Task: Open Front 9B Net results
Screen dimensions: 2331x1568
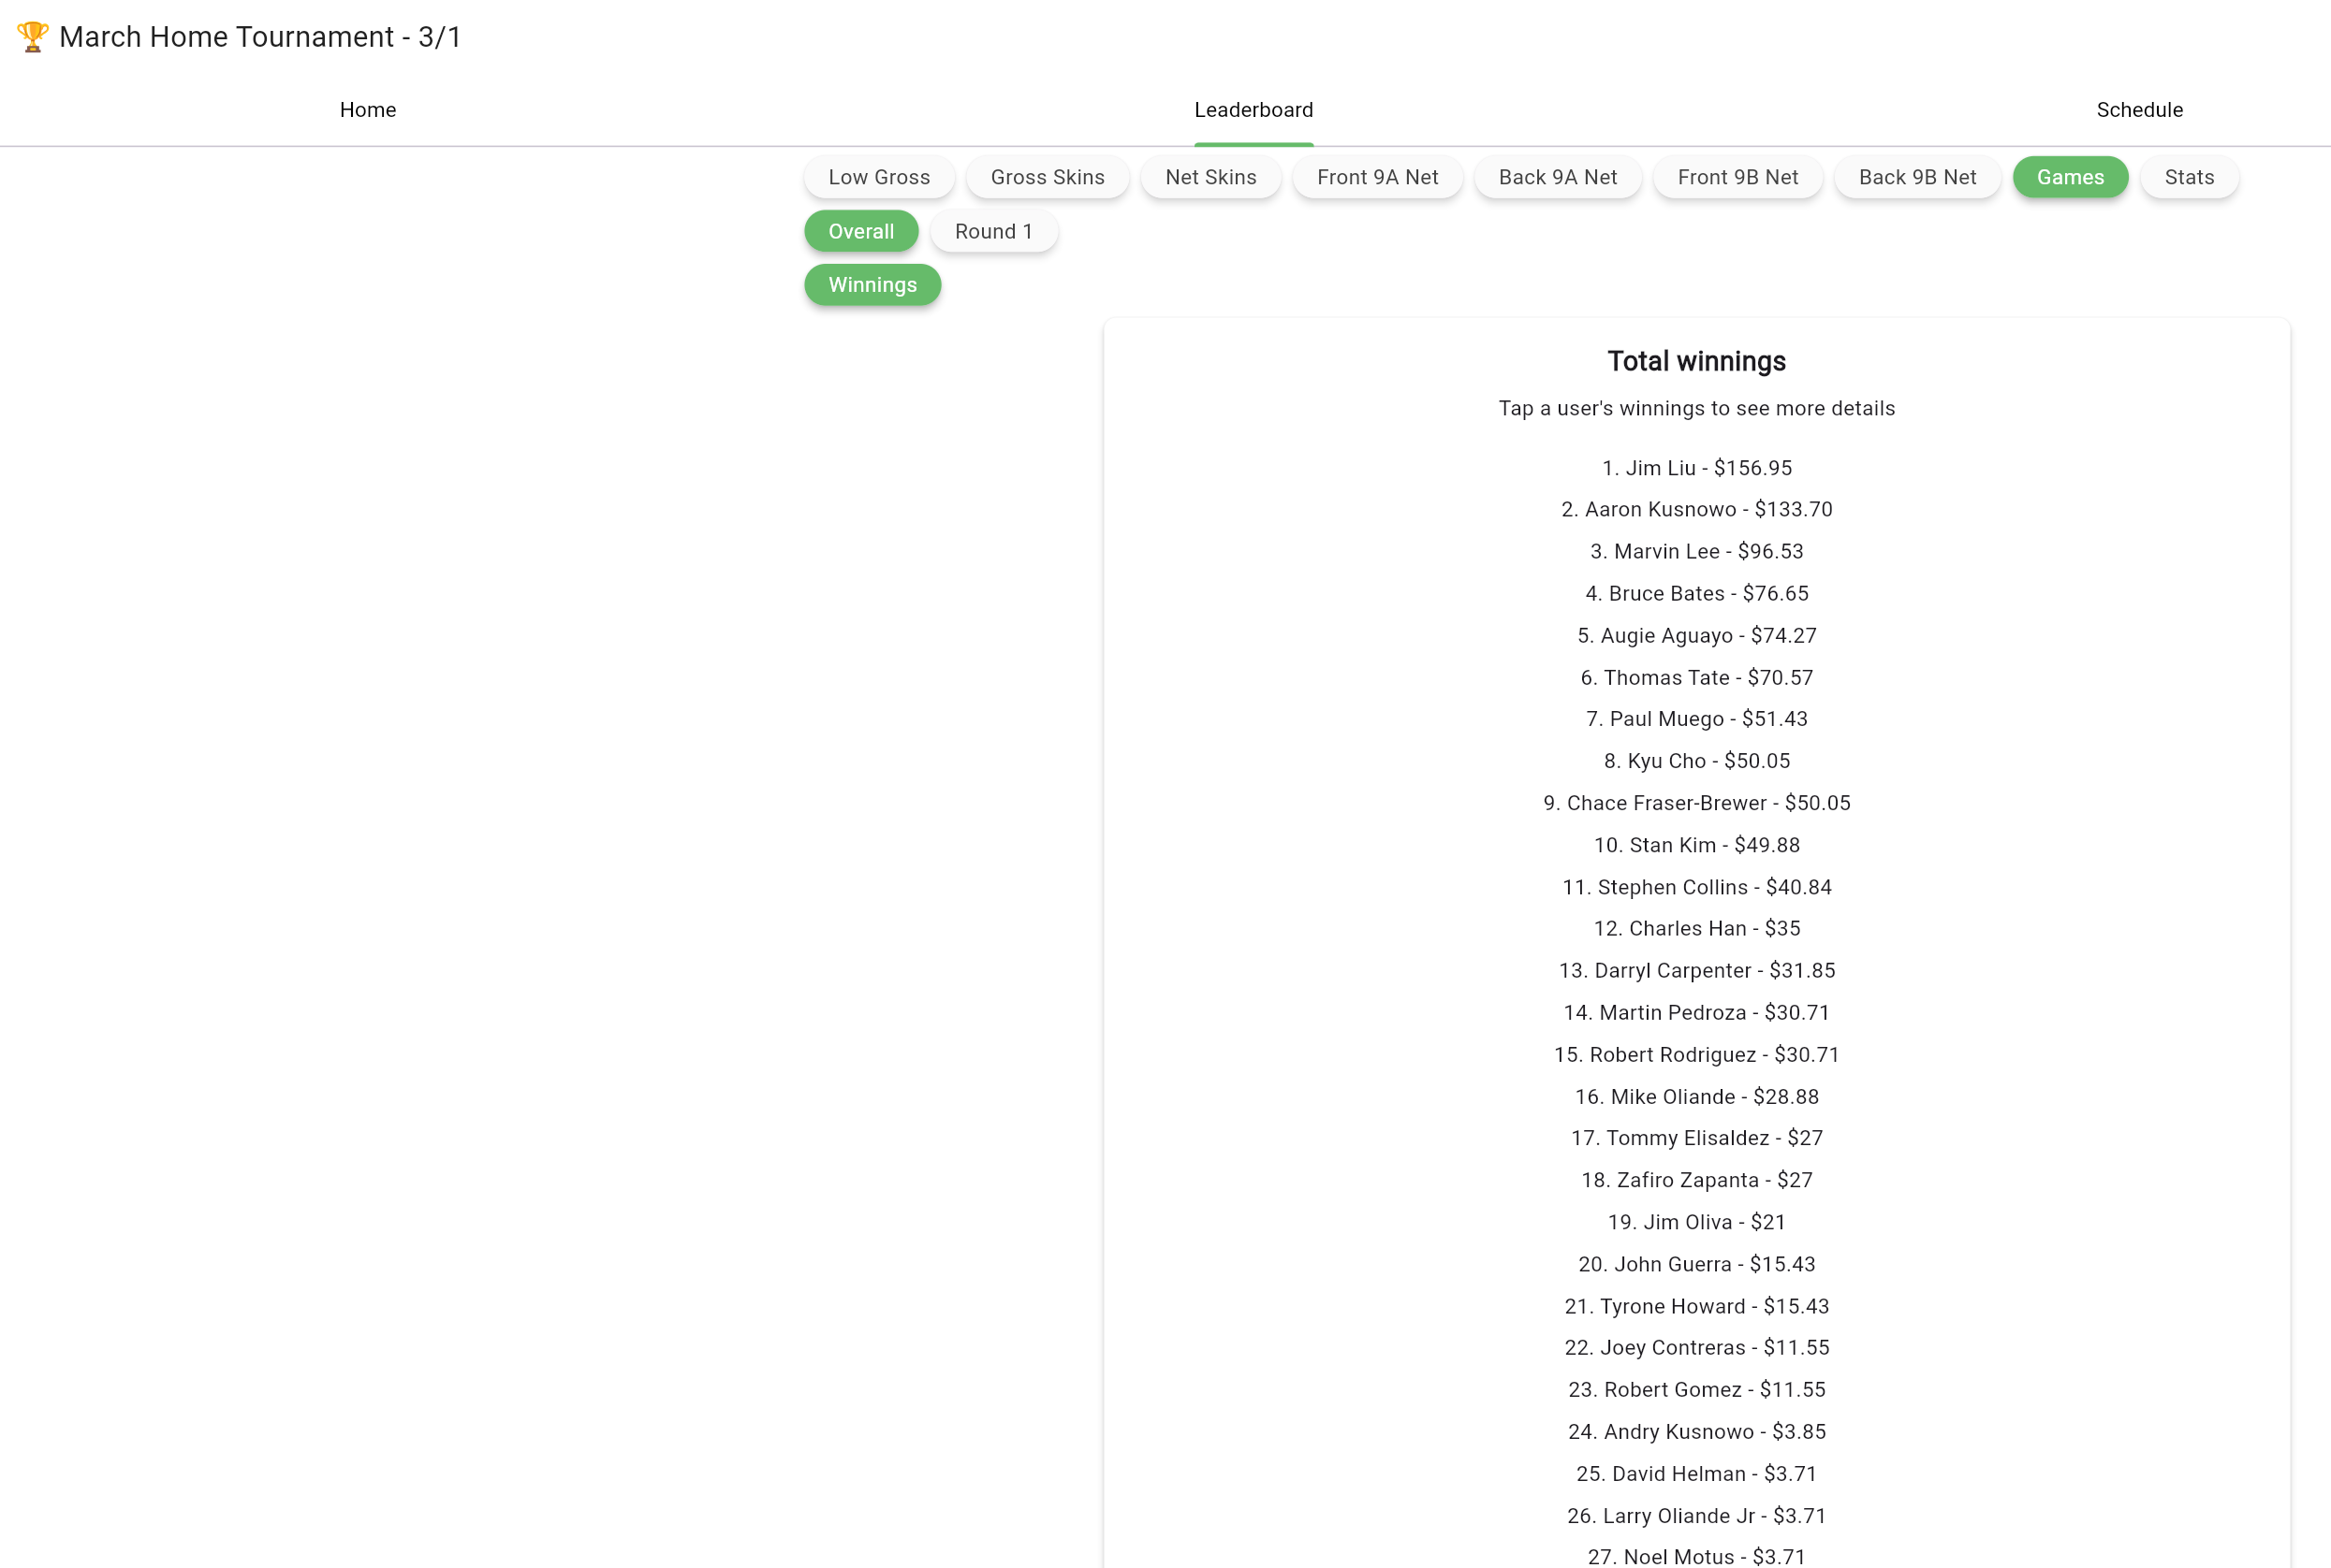Action: (1737, 177)
